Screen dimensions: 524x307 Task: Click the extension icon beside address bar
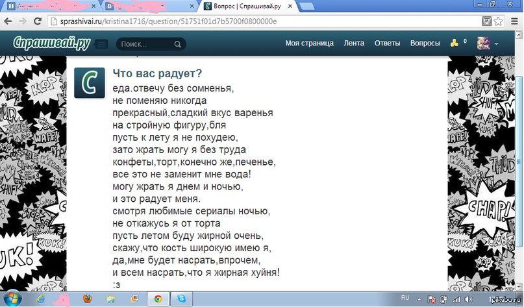pyautogui.click(x=486, y=21)
